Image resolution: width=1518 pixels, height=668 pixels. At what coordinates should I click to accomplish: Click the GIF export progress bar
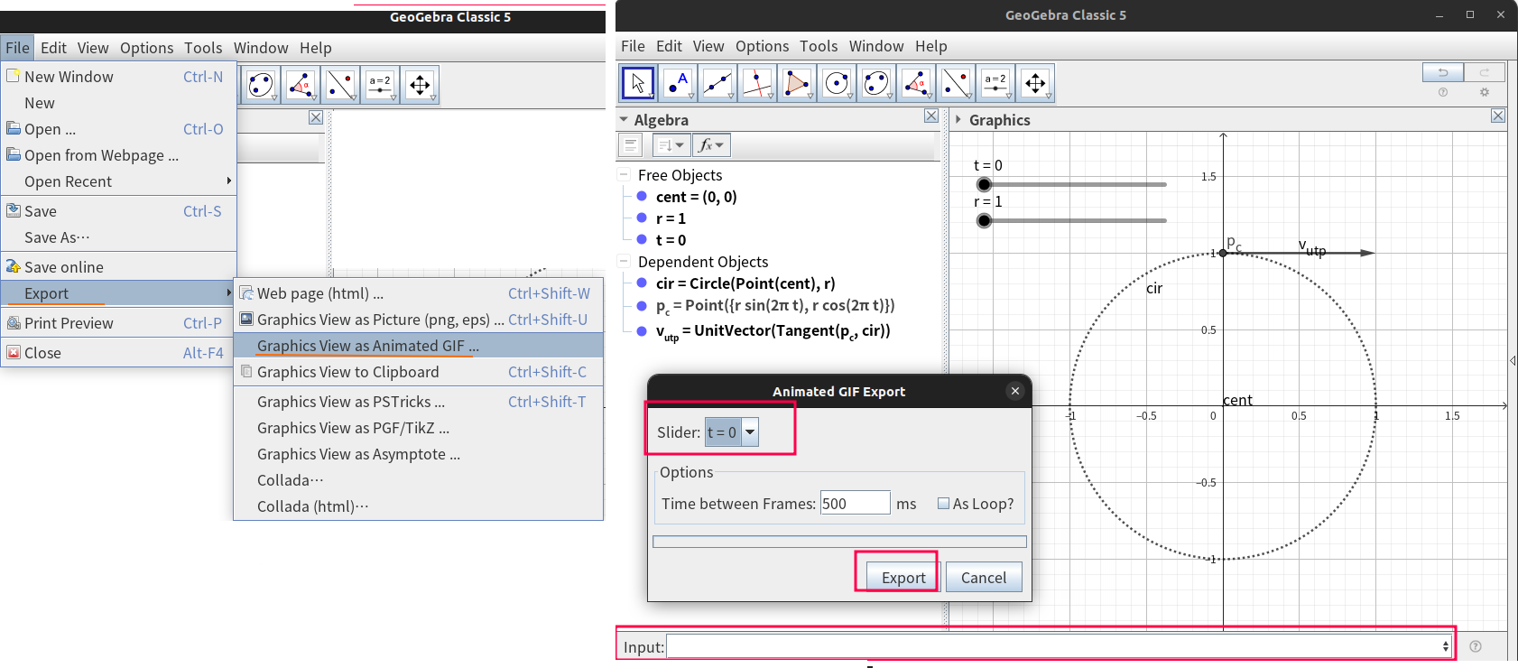[x=839, y=542]
